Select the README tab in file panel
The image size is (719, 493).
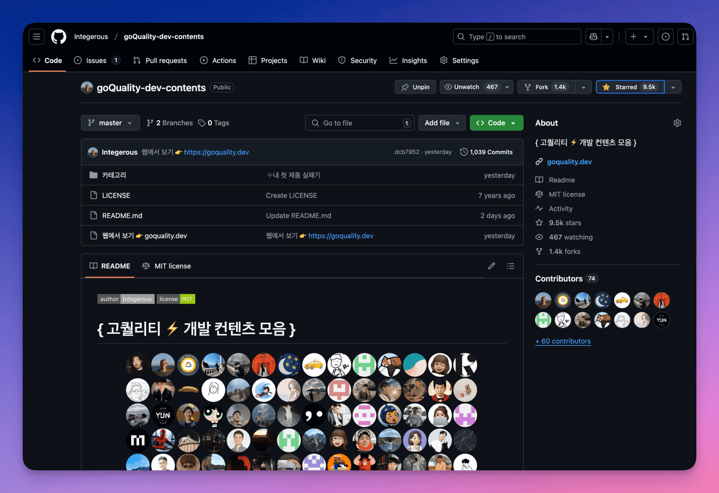click(110, 266)
